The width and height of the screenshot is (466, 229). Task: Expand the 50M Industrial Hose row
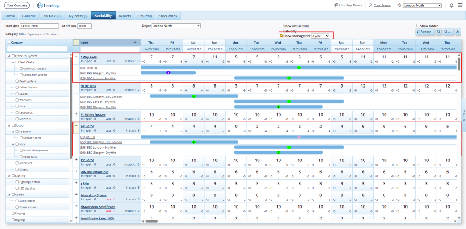(76, 171)
